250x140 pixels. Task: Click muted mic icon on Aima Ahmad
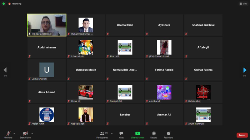29,101
